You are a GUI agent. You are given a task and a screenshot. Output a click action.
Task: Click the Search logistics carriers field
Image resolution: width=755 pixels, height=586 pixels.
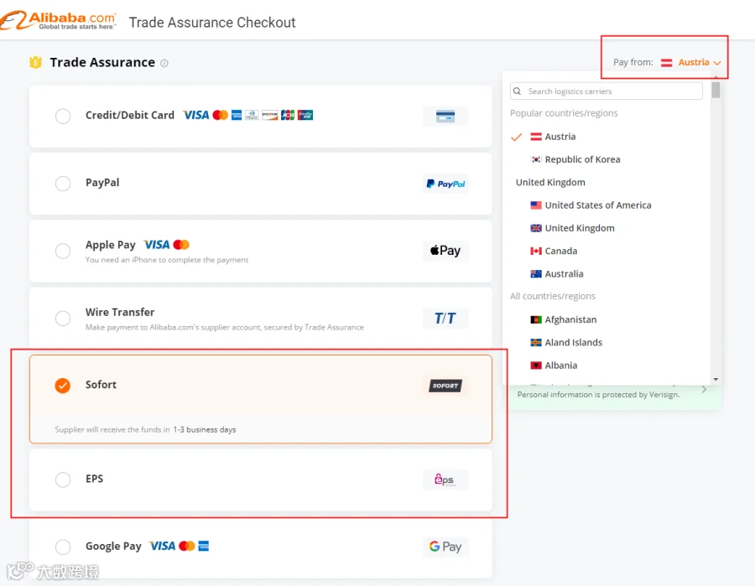[x=607, y=91]
